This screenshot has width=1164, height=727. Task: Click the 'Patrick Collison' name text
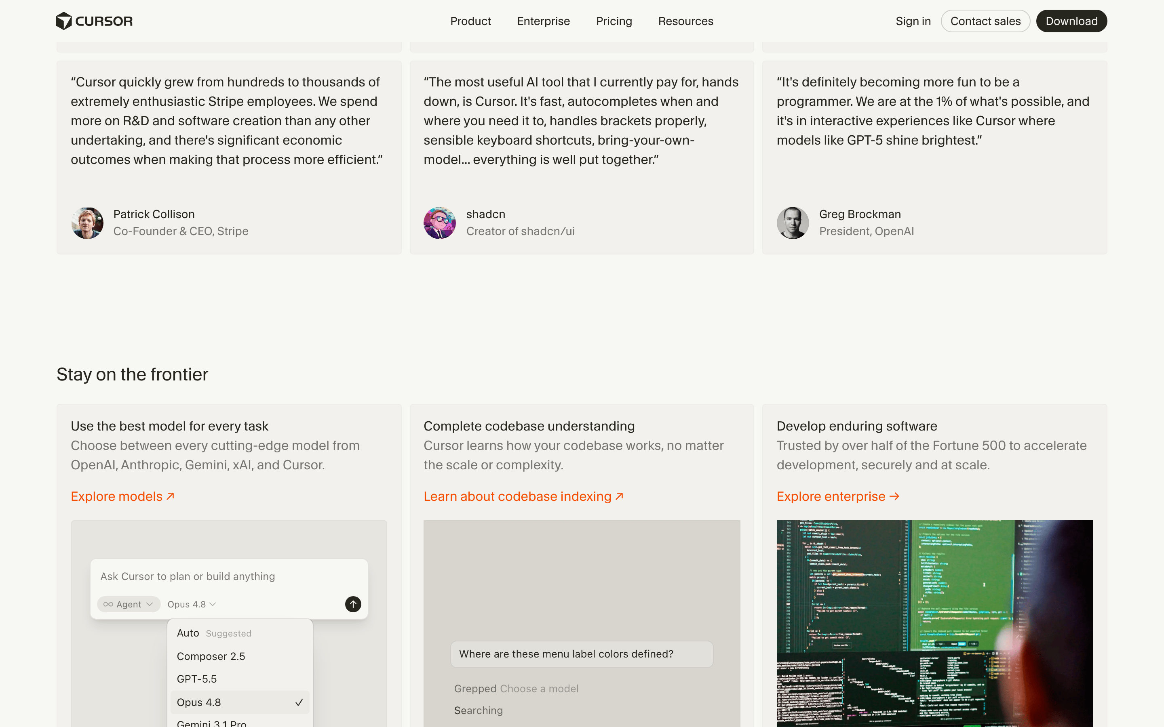tap(154, 214)
